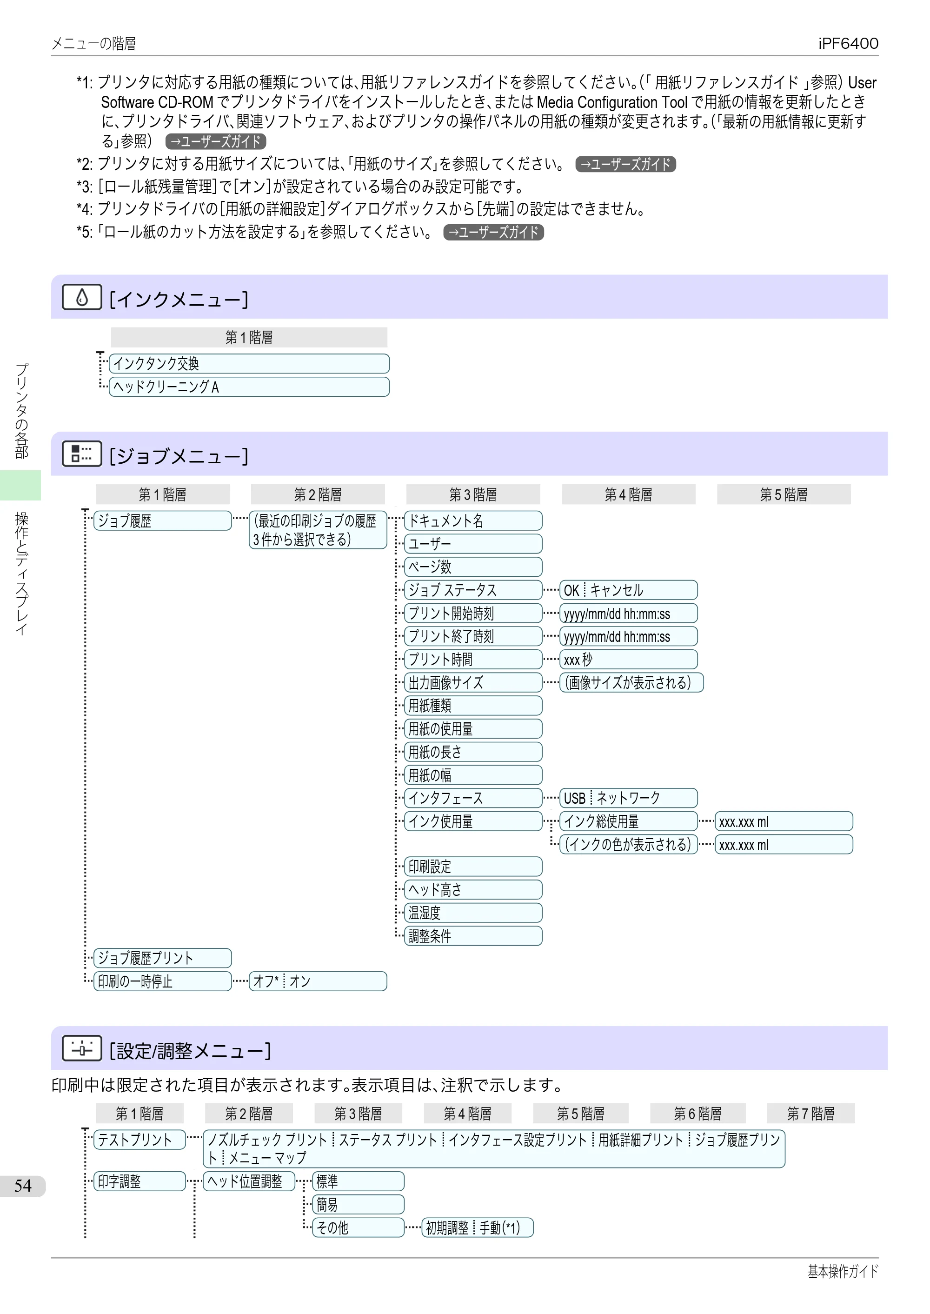
Task: Select the 用紙の長さ item
Action: click(473, 752)
